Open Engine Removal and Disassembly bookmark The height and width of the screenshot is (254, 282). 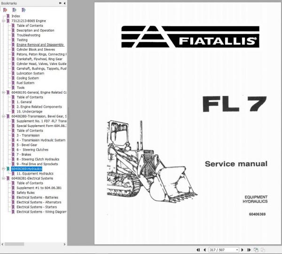coord(40,45)
